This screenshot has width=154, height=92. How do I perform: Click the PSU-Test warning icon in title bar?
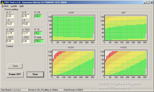point(2,2)
